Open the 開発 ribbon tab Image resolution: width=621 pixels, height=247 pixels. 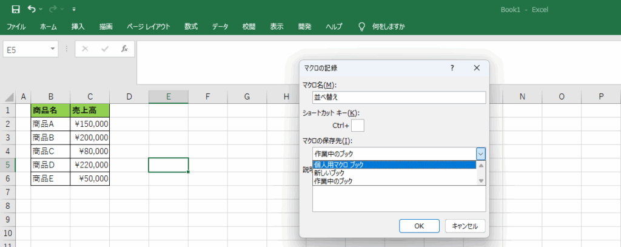pos(304,27)
